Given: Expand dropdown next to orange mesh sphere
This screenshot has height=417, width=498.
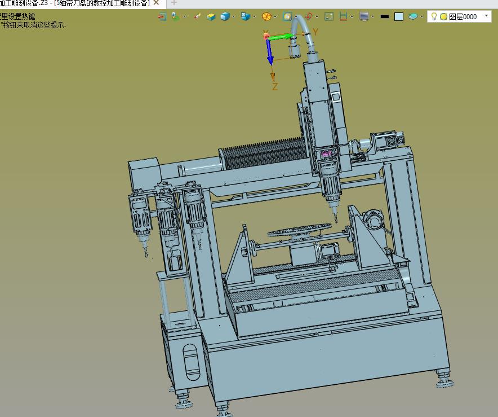Looking at the screenshot, I should (x=275, y=17).
